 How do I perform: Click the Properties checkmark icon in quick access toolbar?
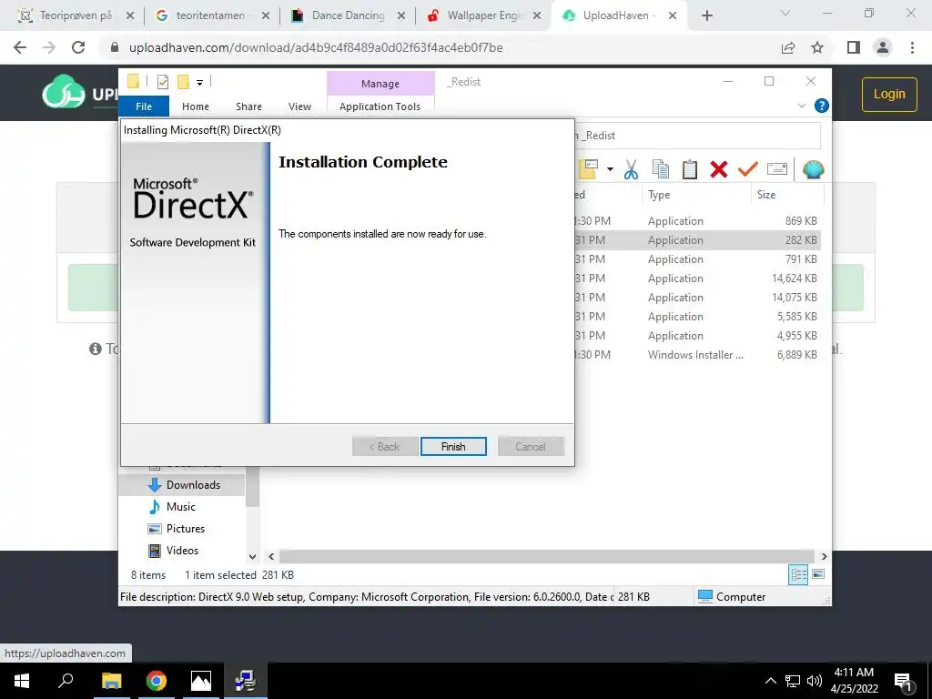click(162, 82)
